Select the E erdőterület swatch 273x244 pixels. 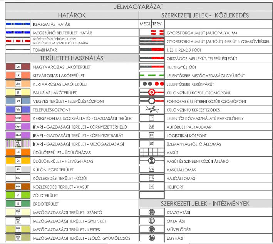18,204
